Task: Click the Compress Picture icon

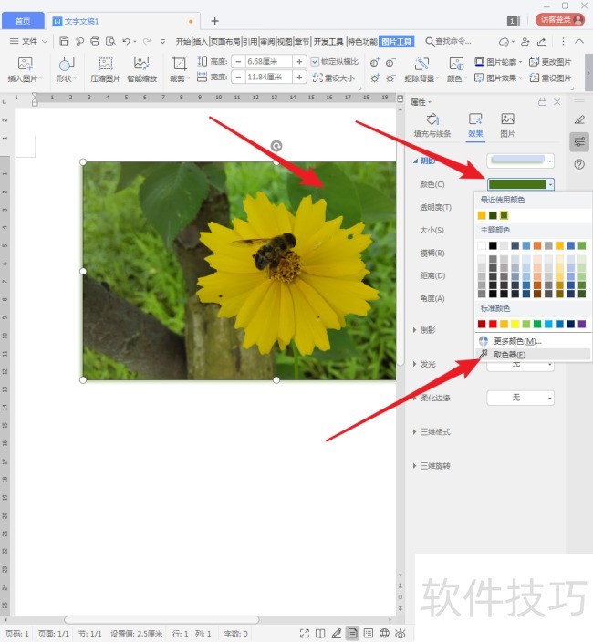Action: coord(105,64)
